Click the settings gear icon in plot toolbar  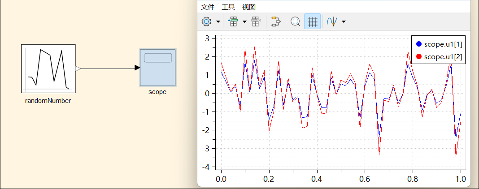tap(206, 21)
